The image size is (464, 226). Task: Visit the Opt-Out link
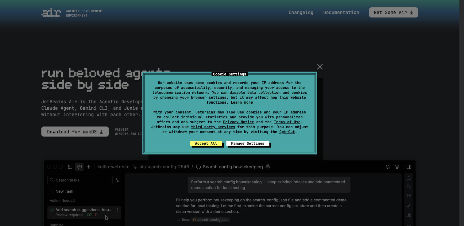287,132
